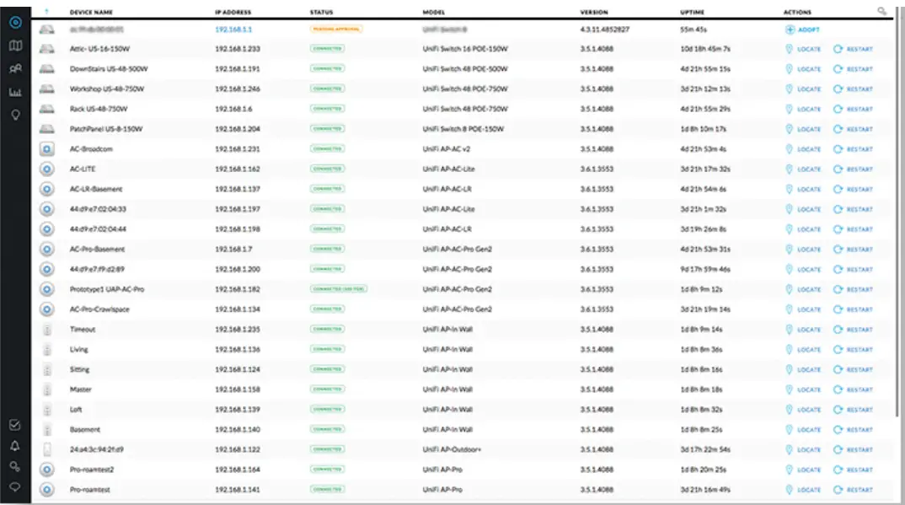905x505 pixels.
Task: Select the AC-LITE access point icon
Action: click(46, 169)
